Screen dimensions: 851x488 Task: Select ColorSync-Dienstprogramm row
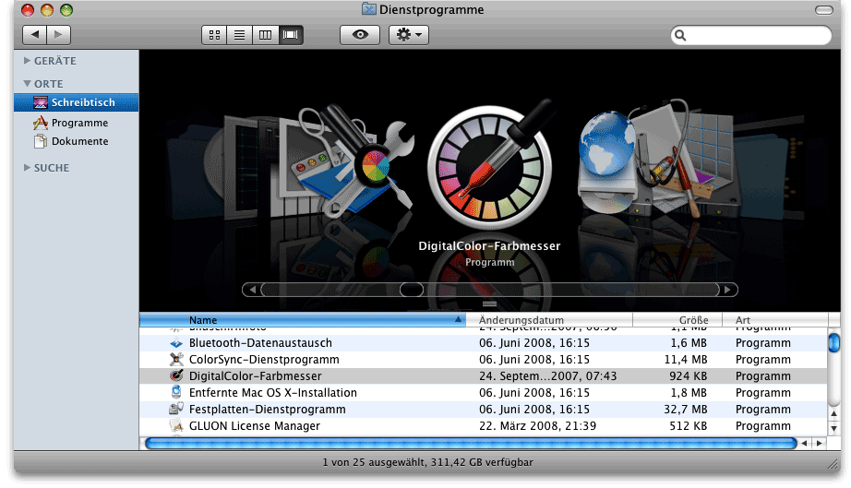click(483, 360)
